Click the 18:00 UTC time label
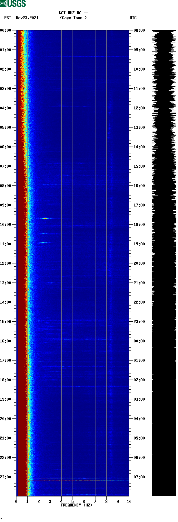 pos(139,225)
